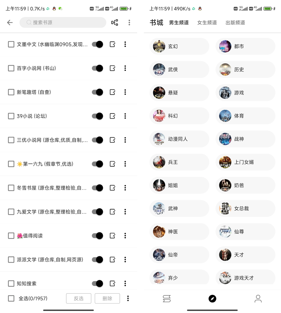The image size is (281, 313).
Task: Open more options for 三优小说网
Action: pos(125,140)
